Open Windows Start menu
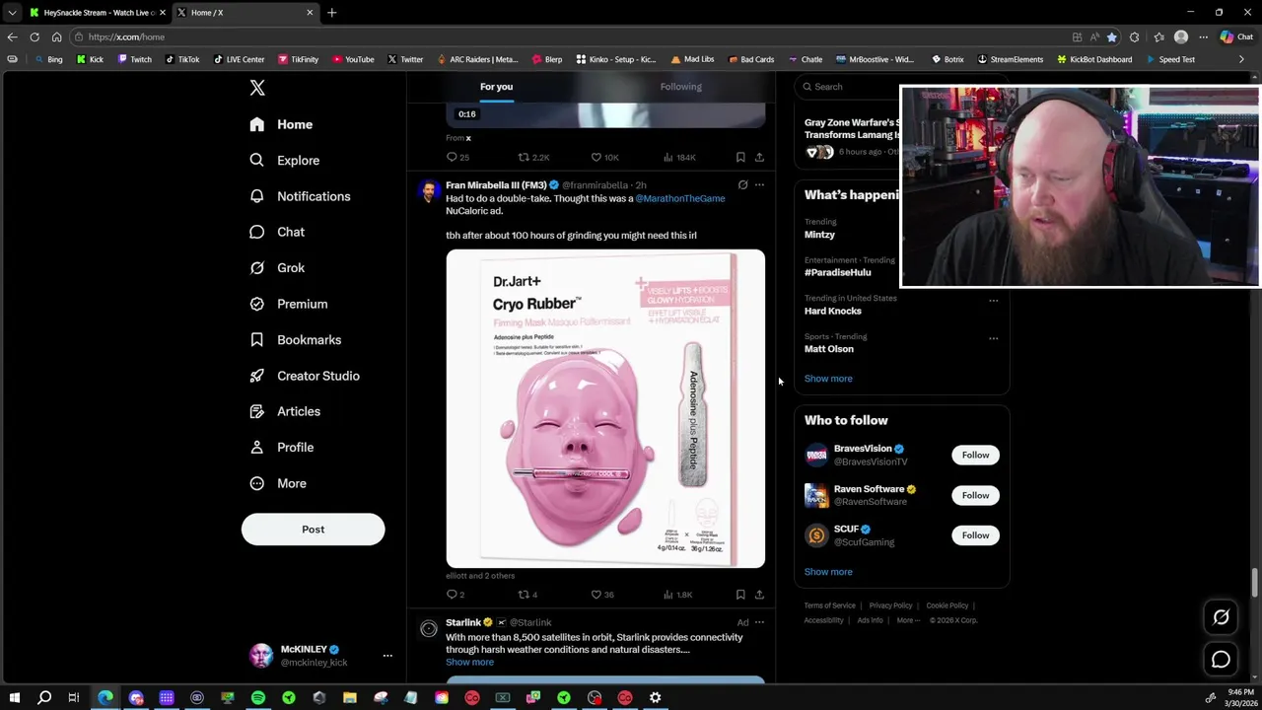The height and width of the screenshot is (710, 1262). (14, 698)
